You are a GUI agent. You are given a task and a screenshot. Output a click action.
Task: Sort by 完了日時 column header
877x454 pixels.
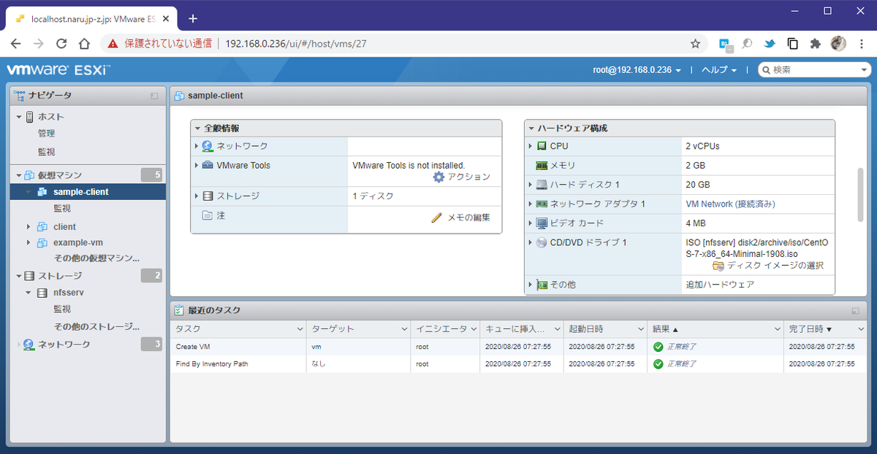[827, 329]
